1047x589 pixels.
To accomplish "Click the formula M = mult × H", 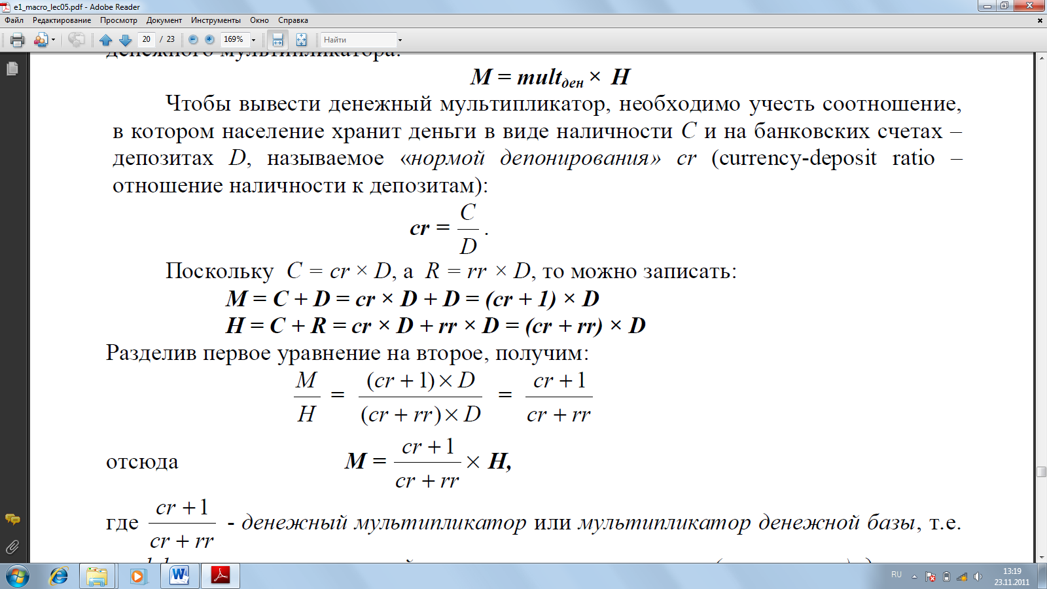I will point(550,77).
